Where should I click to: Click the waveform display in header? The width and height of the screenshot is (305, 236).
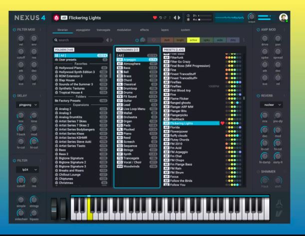[229, 17]
